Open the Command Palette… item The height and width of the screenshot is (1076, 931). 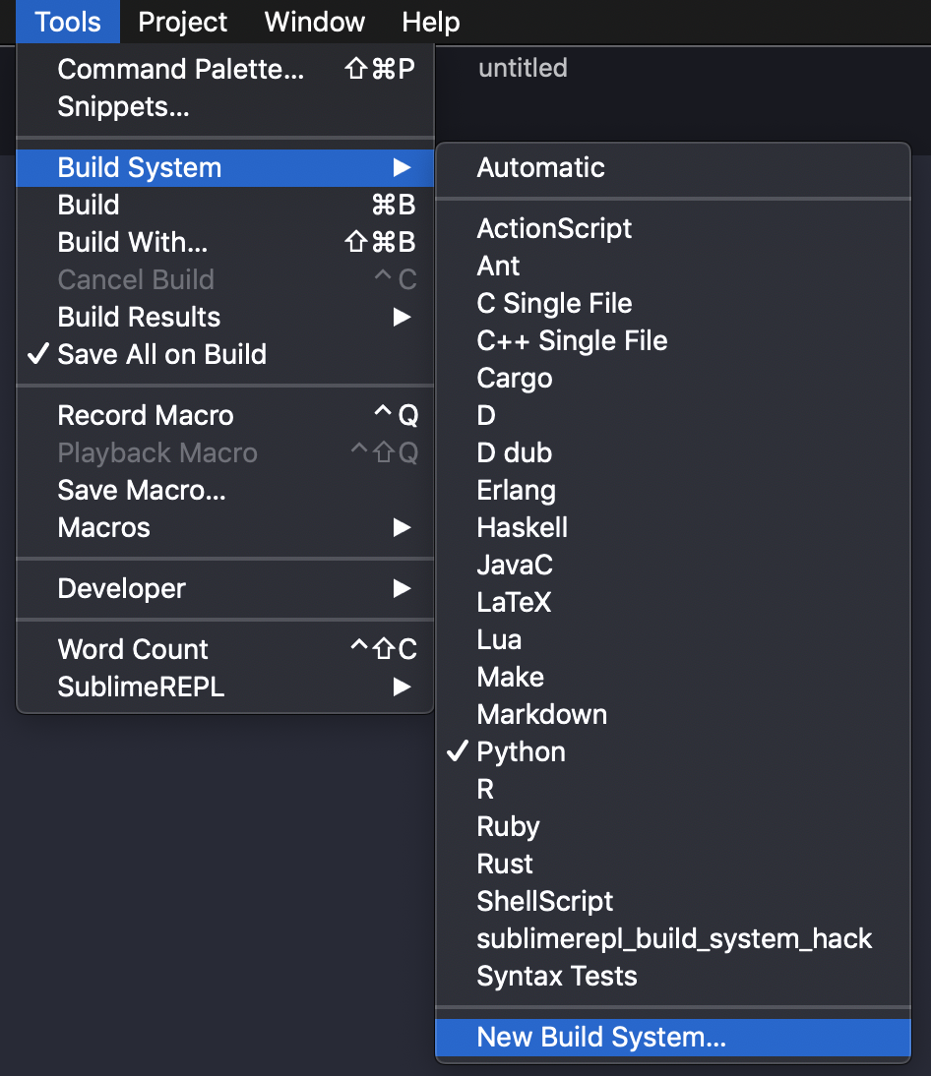[x=181, y=69]
